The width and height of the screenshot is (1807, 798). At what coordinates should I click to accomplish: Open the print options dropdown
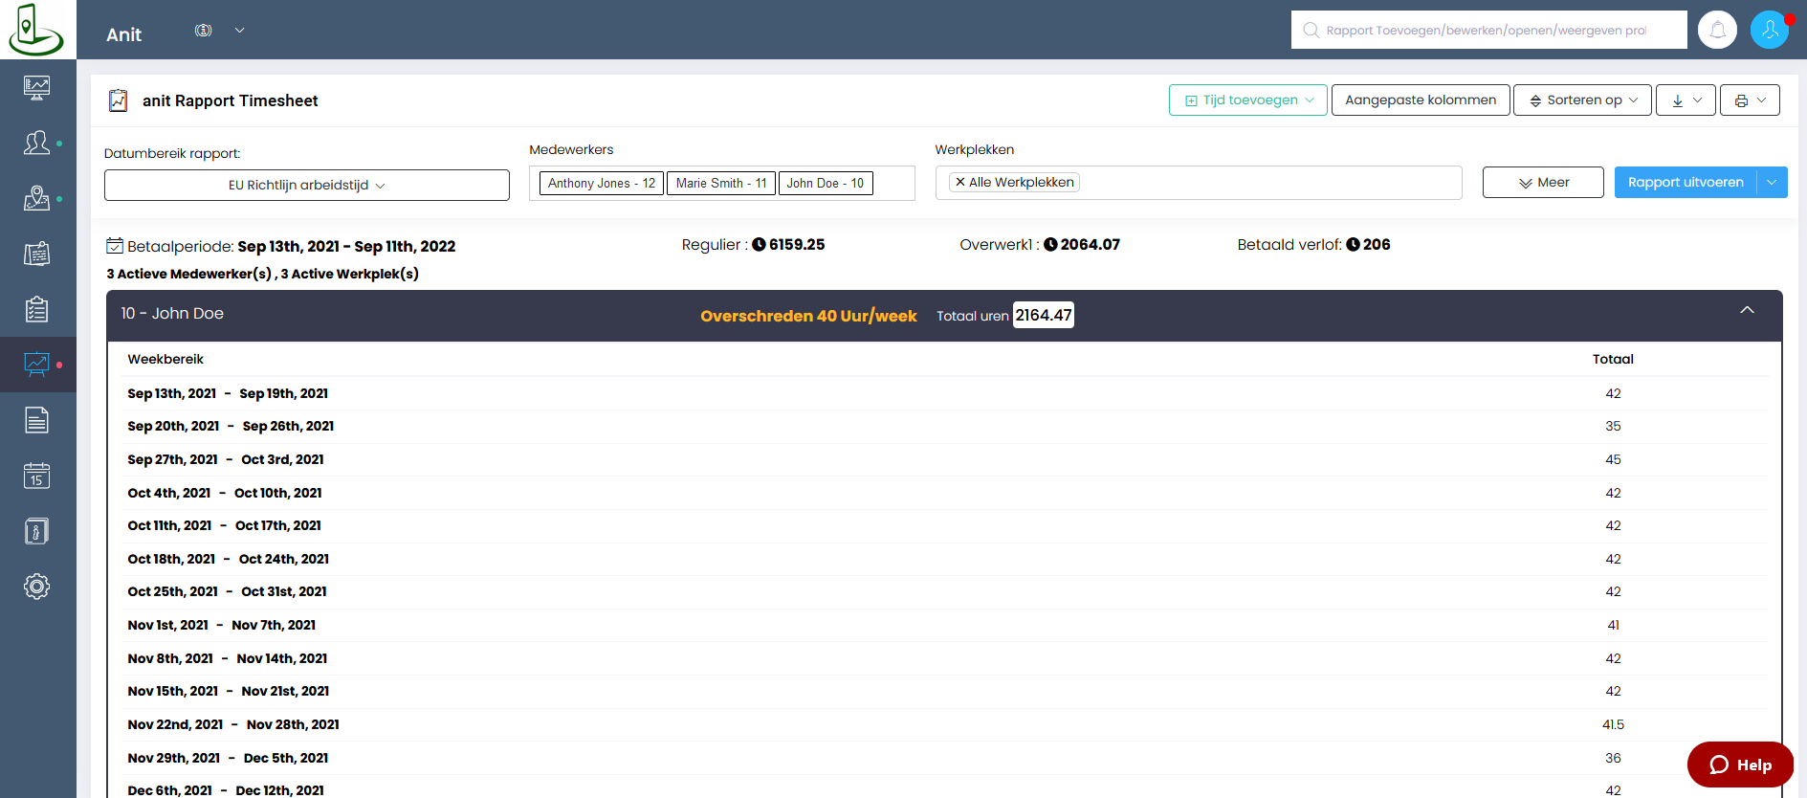pos(1750,100)
